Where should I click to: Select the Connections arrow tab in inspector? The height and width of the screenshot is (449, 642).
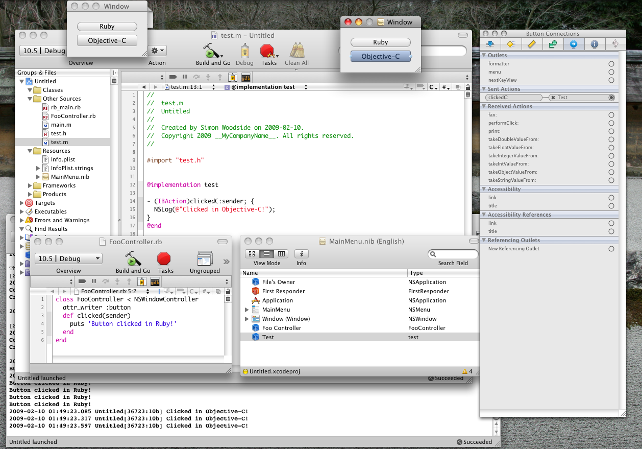click(x=573, y=44)
